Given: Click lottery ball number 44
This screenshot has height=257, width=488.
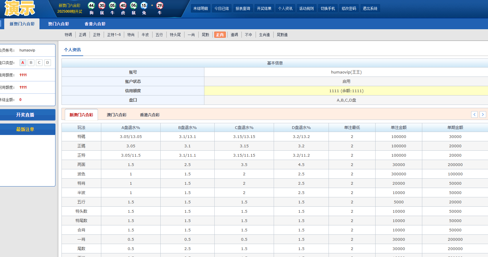Looking at the screenshot, I should click(91, 5).
